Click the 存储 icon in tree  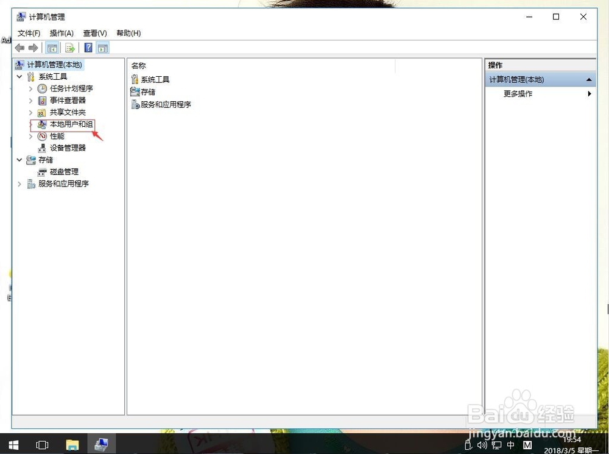[31, 160]
